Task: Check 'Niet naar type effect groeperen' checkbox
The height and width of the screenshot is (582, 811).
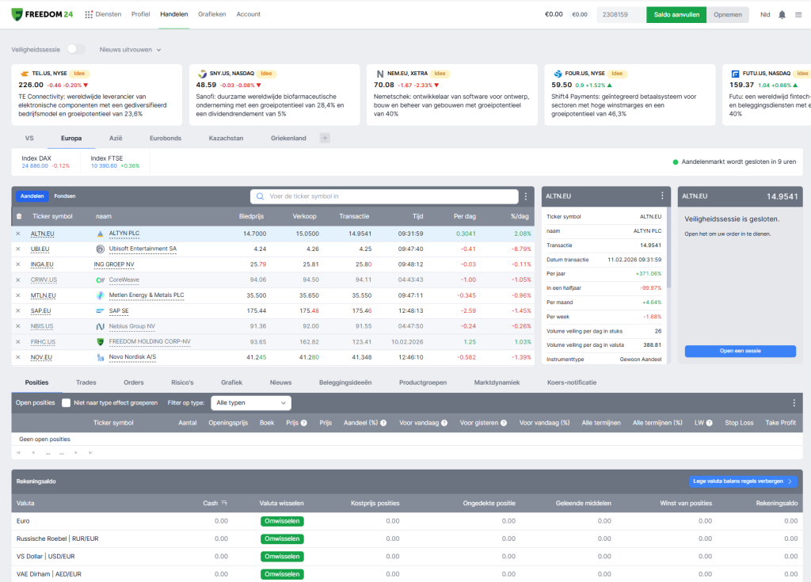Action: tap(67, 402)
